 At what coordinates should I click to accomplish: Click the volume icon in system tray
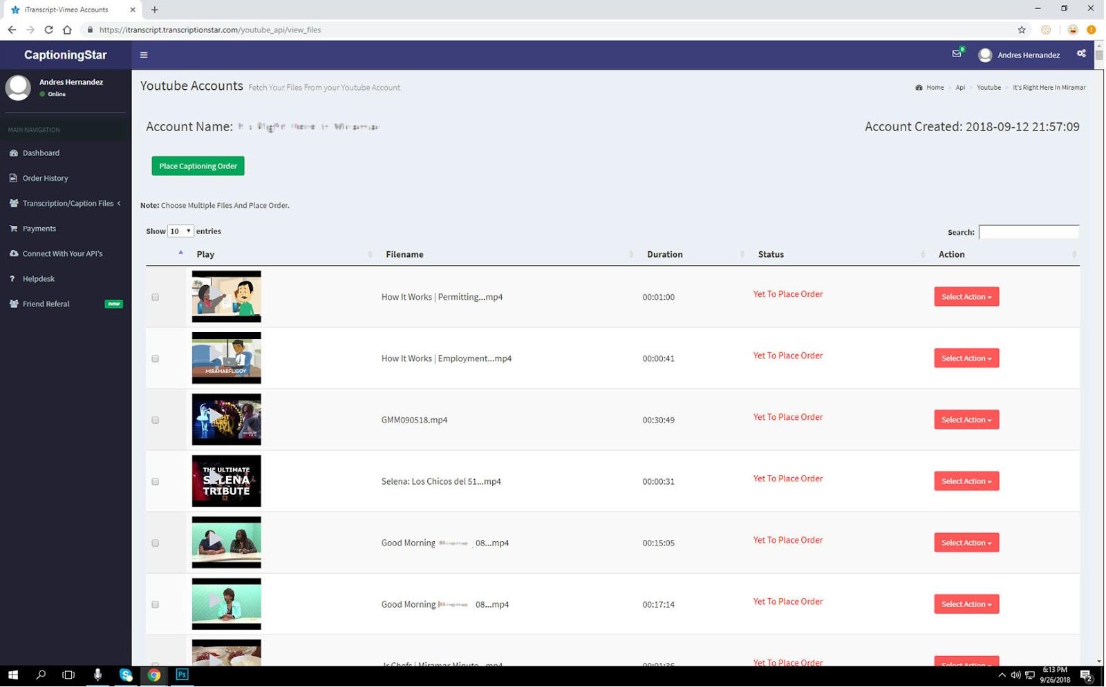point(1015,676)
